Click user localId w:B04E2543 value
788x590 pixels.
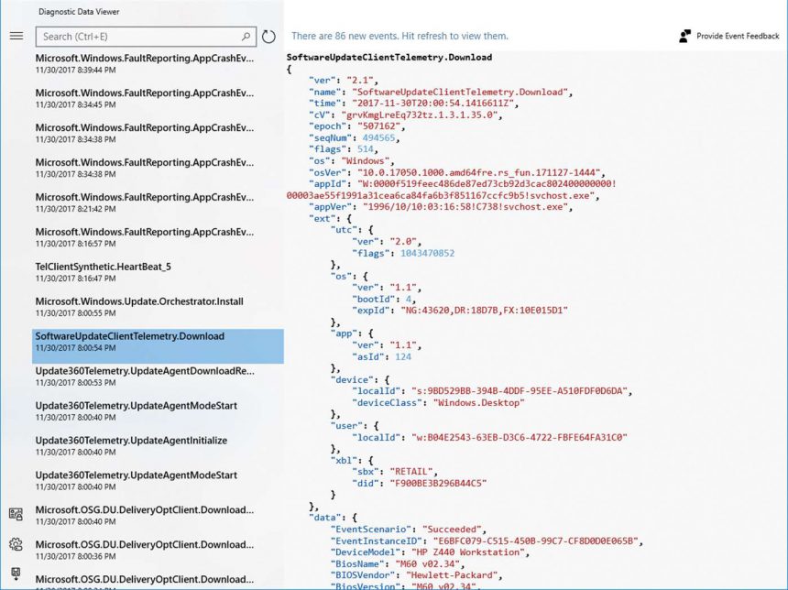click(520, 437)
